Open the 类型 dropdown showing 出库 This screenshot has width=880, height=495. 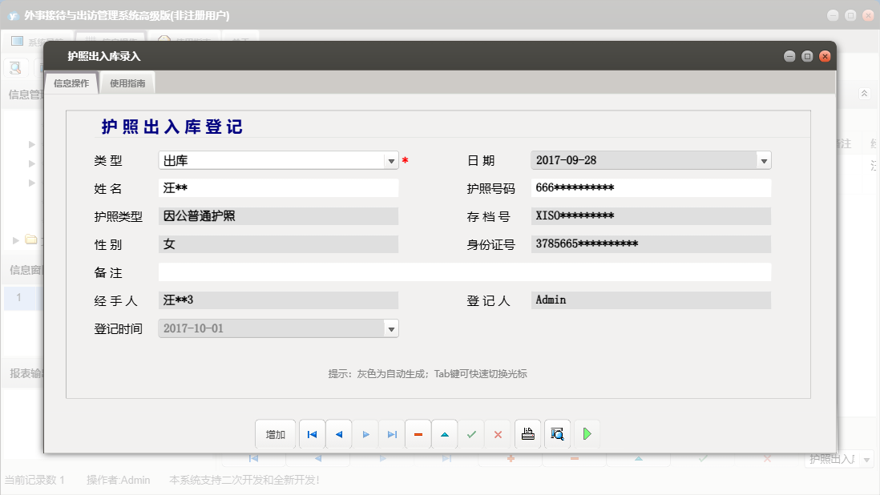[390, 159]
